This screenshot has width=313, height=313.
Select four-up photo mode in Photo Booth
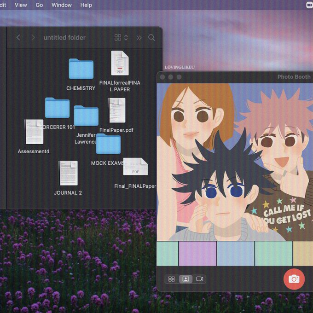[172, 279]
